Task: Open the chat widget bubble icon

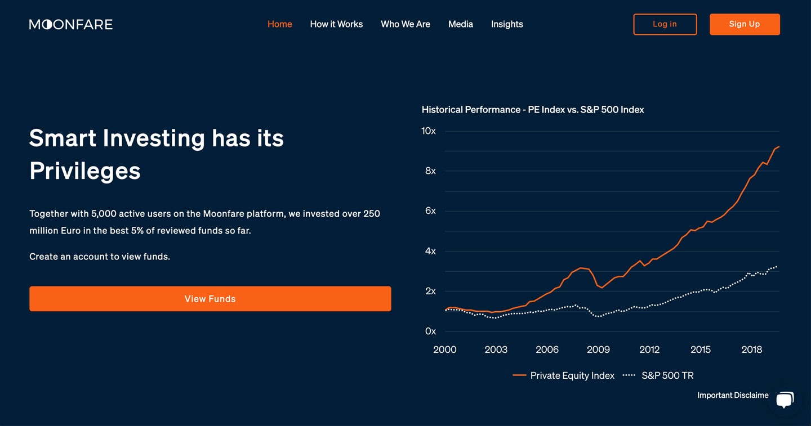Action: pos(784,400)
